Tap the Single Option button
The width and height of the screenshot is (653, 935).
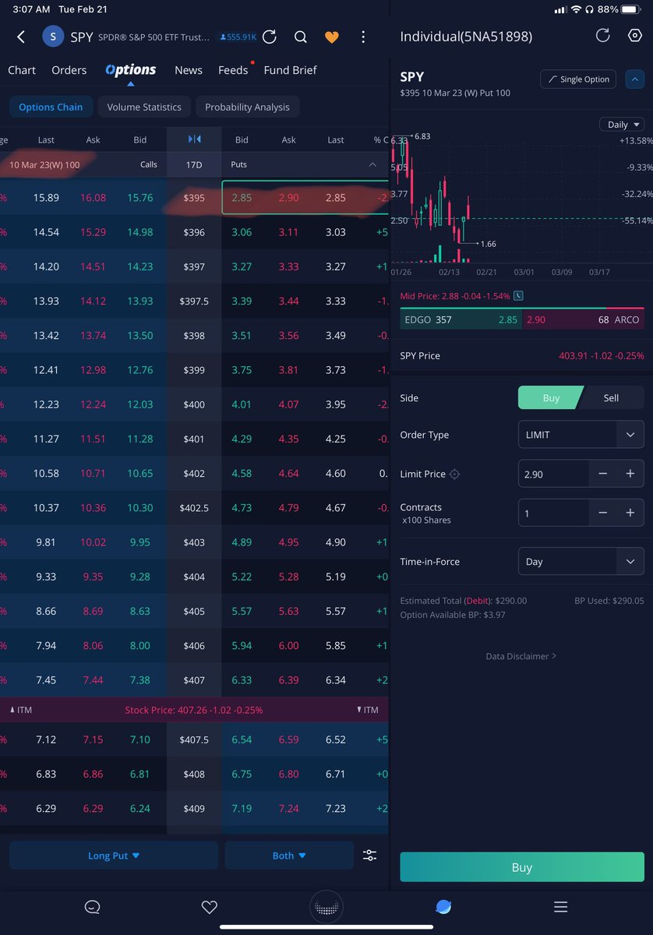point(578,79)
